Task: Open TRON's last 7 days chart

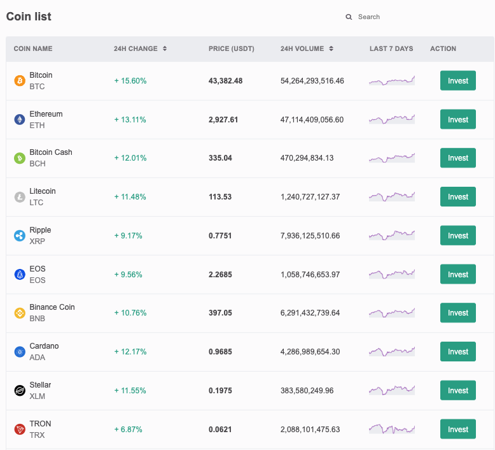Action: click(x=392, y=429)
